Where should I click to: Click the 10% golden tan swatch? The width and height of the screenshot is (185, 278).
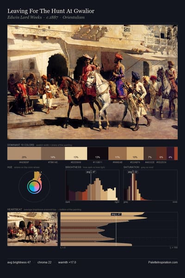(135, 153)
